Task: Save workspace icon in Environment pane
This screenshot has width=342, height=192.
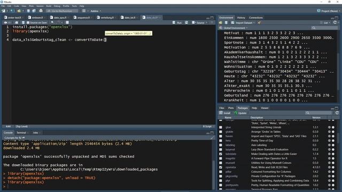Action: pos(226,22)
